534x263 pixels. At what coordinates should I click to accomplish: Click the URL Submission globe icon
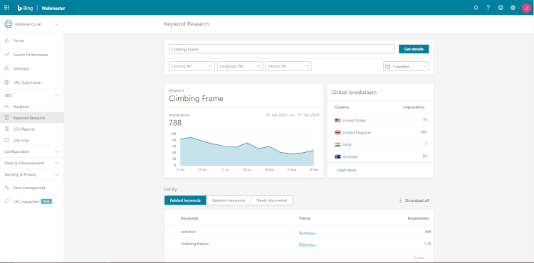click(x=7, y=82)
